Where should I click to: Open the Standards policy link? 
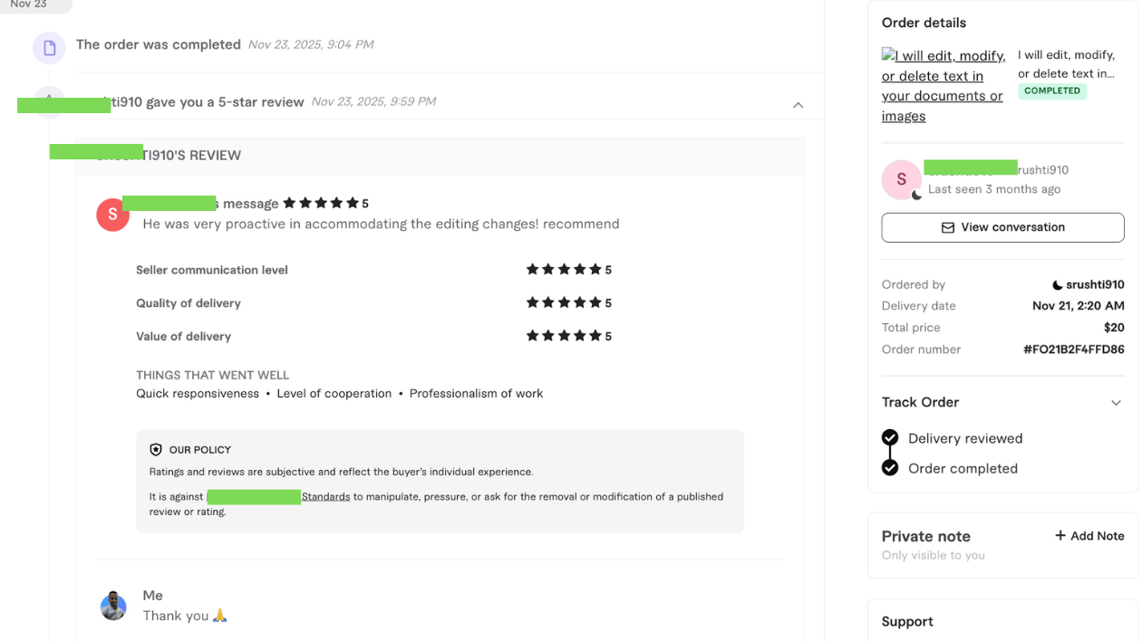click(x=325, y=496)
